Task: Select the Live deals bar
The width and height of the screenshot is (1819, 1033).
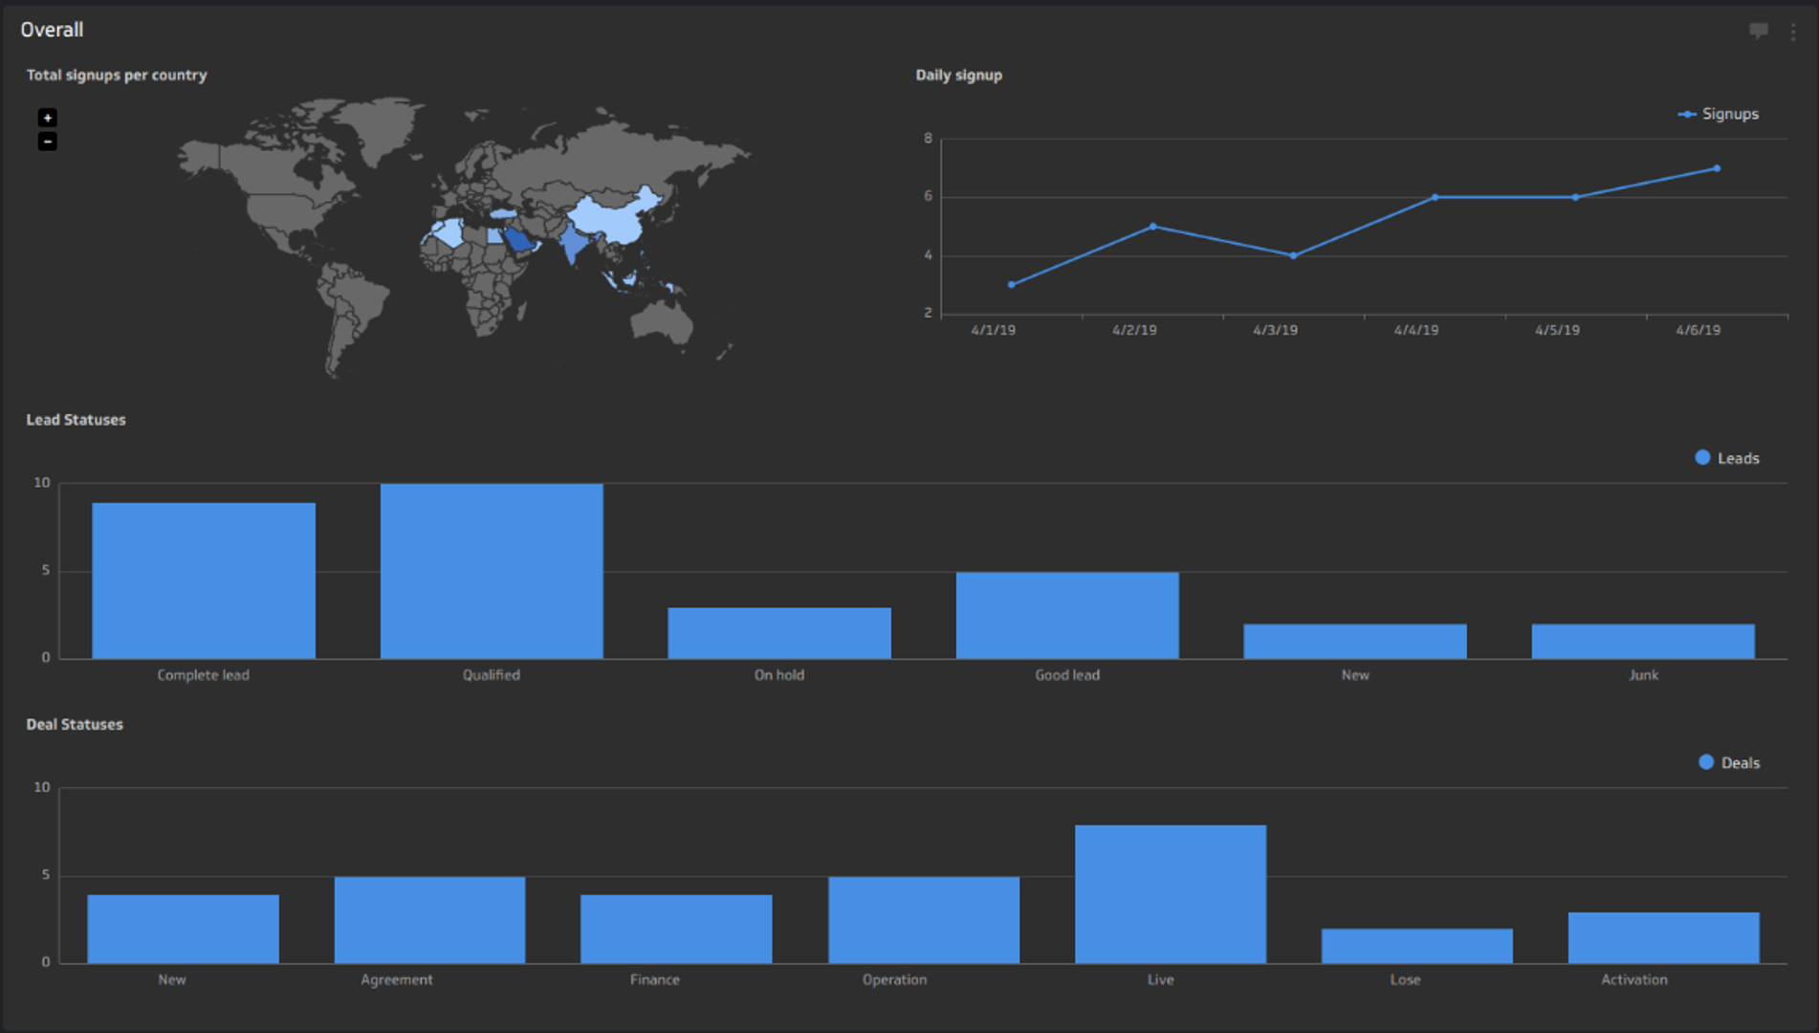Action: coord(1171,893)
